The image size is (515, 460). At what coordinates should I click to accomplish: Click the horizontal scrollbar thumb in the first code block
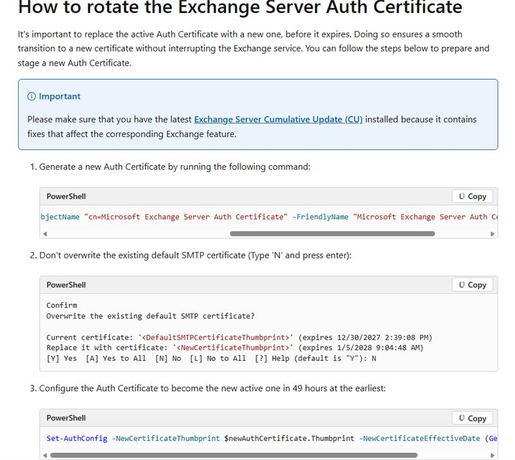pos(332,234)
